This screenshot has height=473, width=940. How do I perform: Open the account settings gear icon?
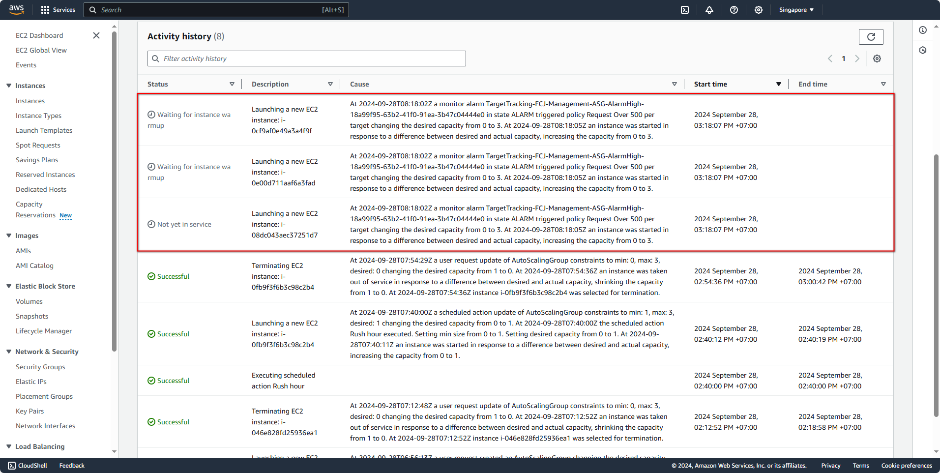pyautogui.click(x=758, y=10)
